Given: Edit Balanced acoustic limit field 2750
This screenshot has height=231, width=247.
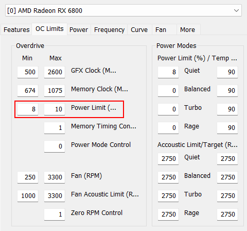Looking at the screenshot, I should (x=168, y=177).
